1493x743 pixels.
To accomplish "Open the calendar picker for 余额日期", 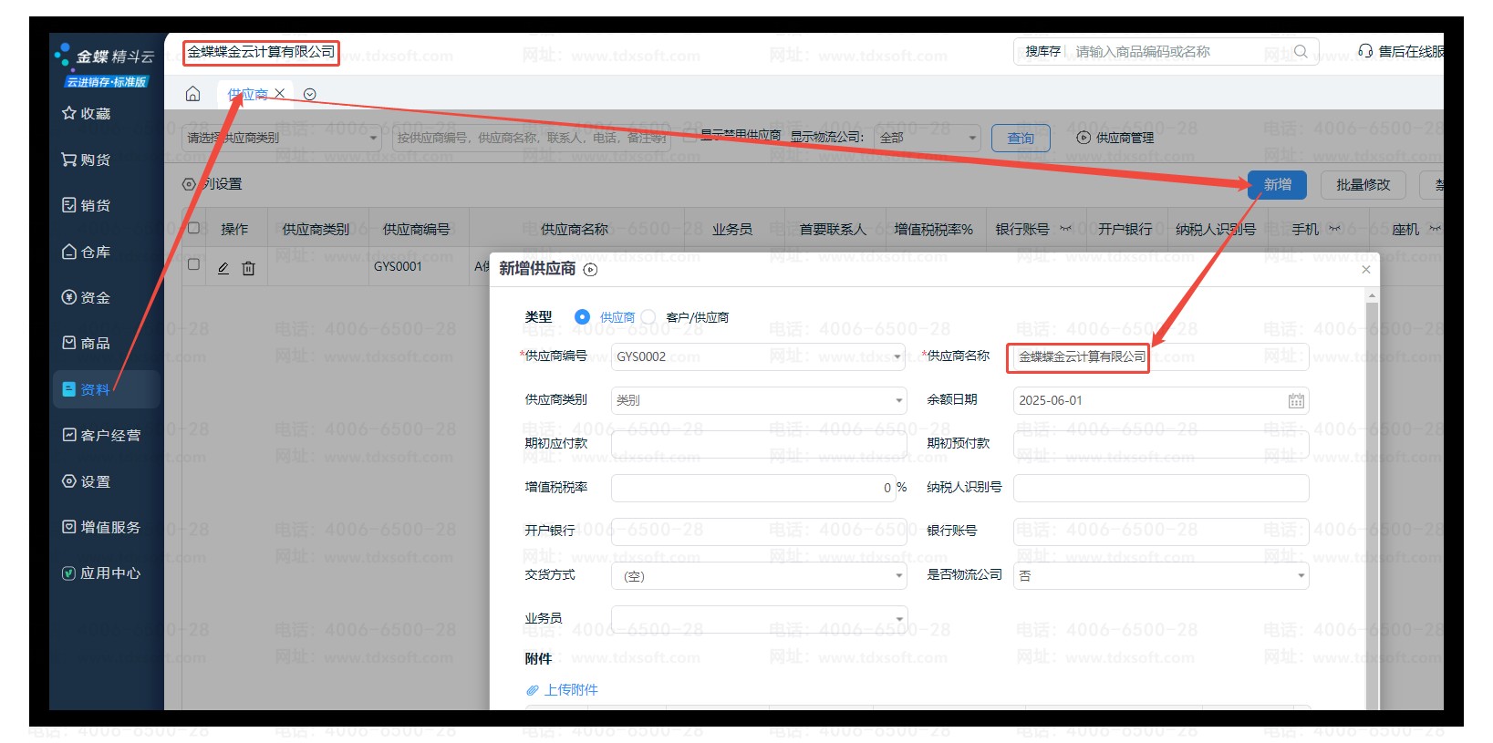I will [x=1295, y=401].
